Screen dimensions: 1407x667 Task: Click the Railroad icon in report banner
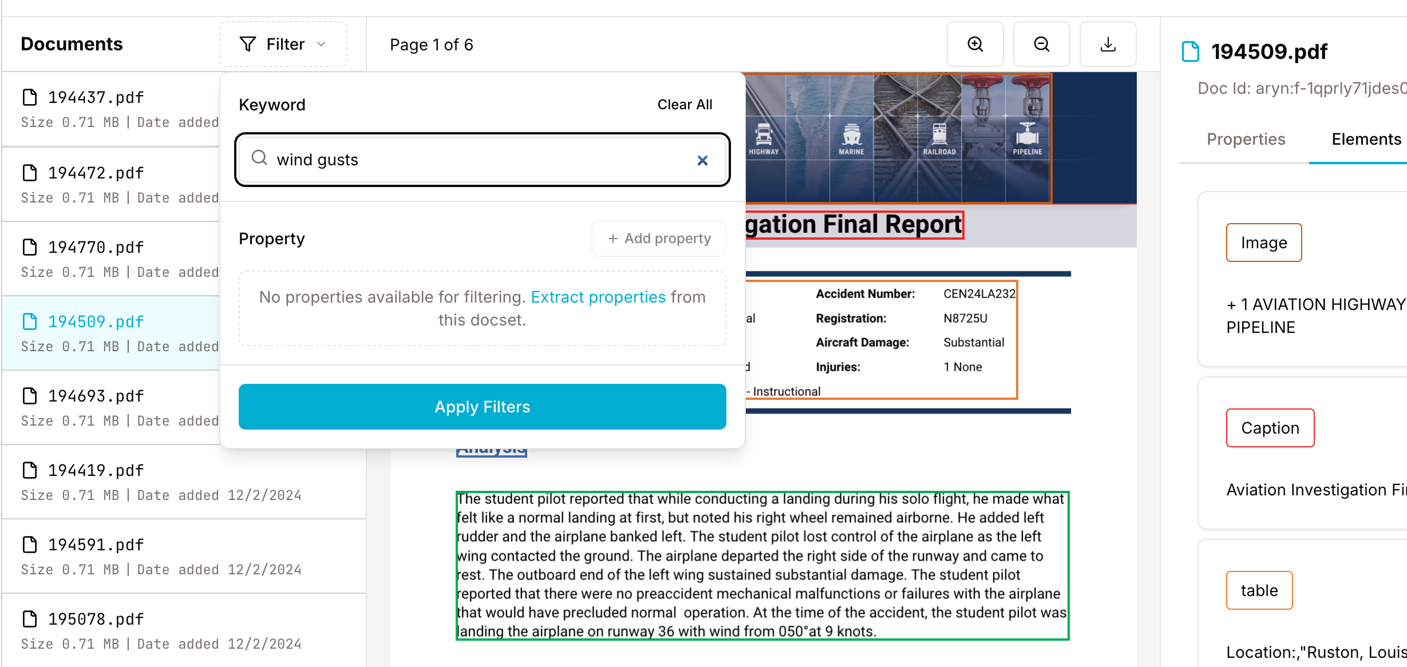(x=939, y=139)
